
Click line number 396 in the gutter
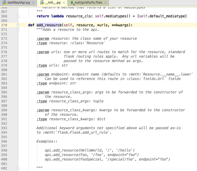4,141
